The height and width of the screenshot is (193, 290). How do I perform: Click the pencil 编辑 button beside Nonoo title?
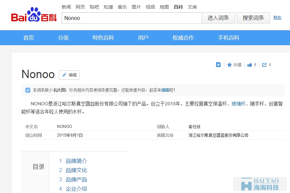pyautogui.click(x=69, y=75)
